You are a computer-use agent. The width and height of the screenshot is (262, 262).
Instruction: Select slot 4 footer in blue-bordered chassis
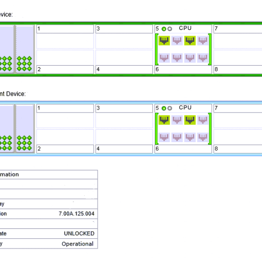[x=124, y=149]
